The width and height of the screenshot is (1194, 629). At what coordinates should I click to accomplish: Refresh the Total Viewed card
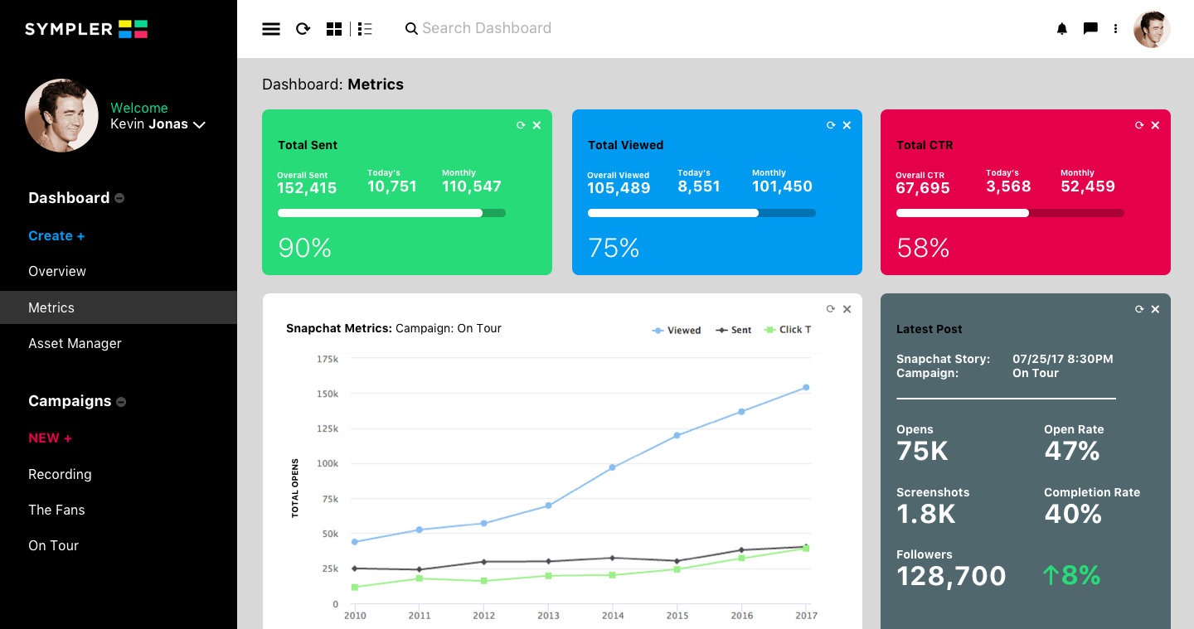coord(831,125)
